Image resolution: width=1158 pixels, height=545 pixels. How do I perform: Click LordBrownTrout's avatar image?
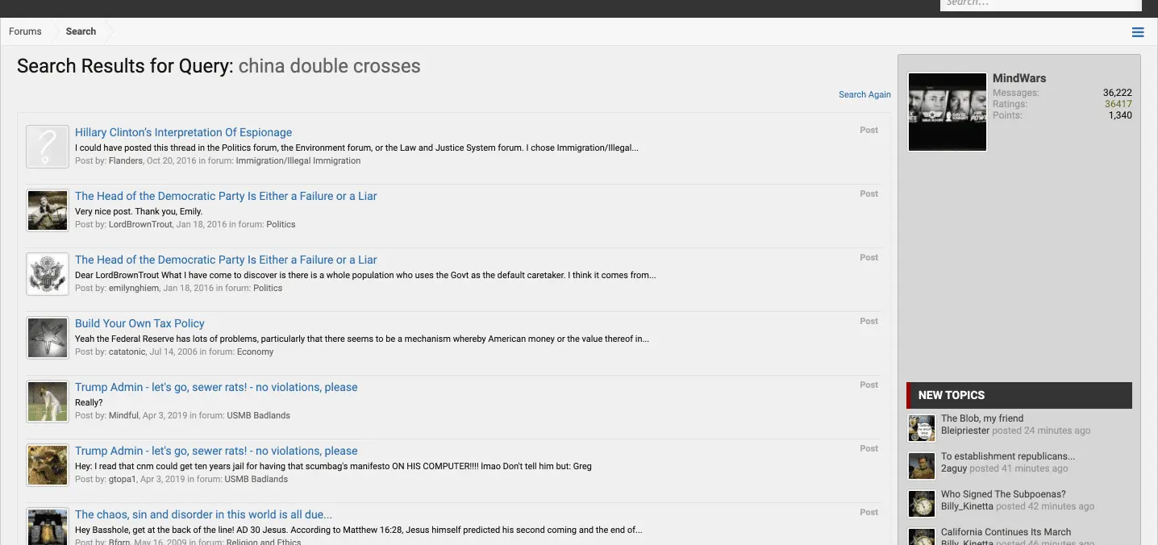[x=48, y=210]
